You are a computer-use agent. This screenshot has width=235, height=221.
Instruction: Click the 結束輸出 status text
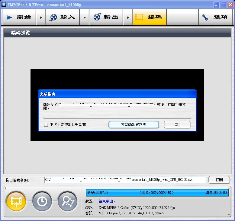point(107,201)
